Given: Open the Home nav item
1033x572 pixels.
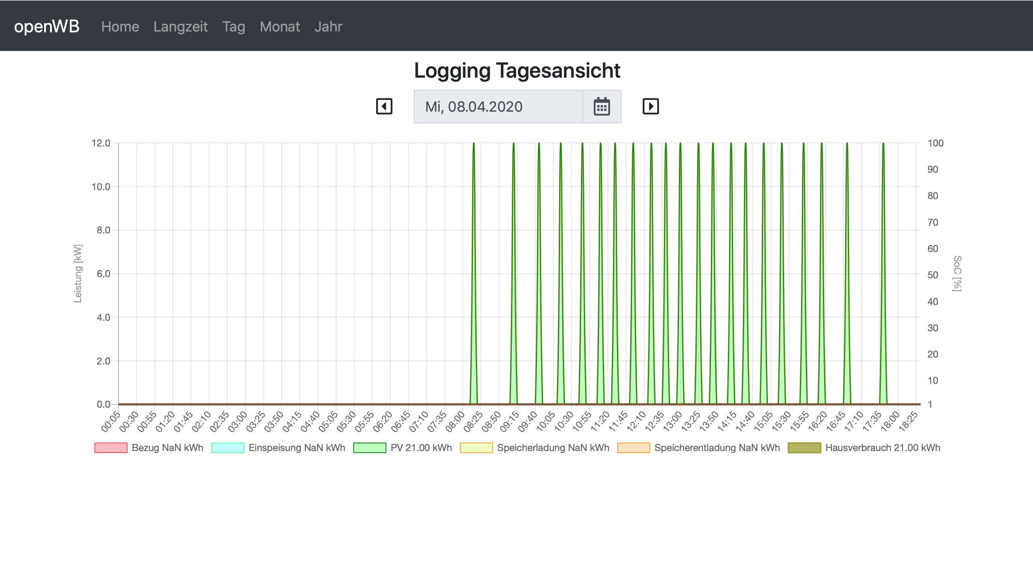Looking at the screenshot, I should coord(120,27).
